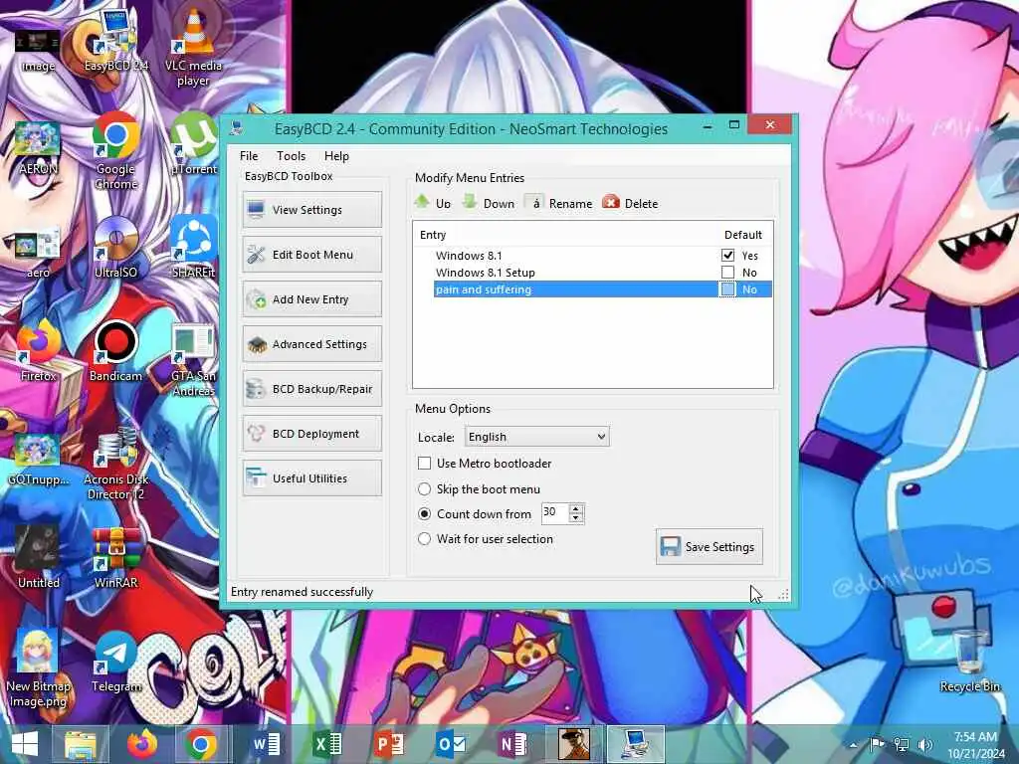Open the BCD Backup/Repair section
The width and height of the screenshot is (1019, 764).
311,389
